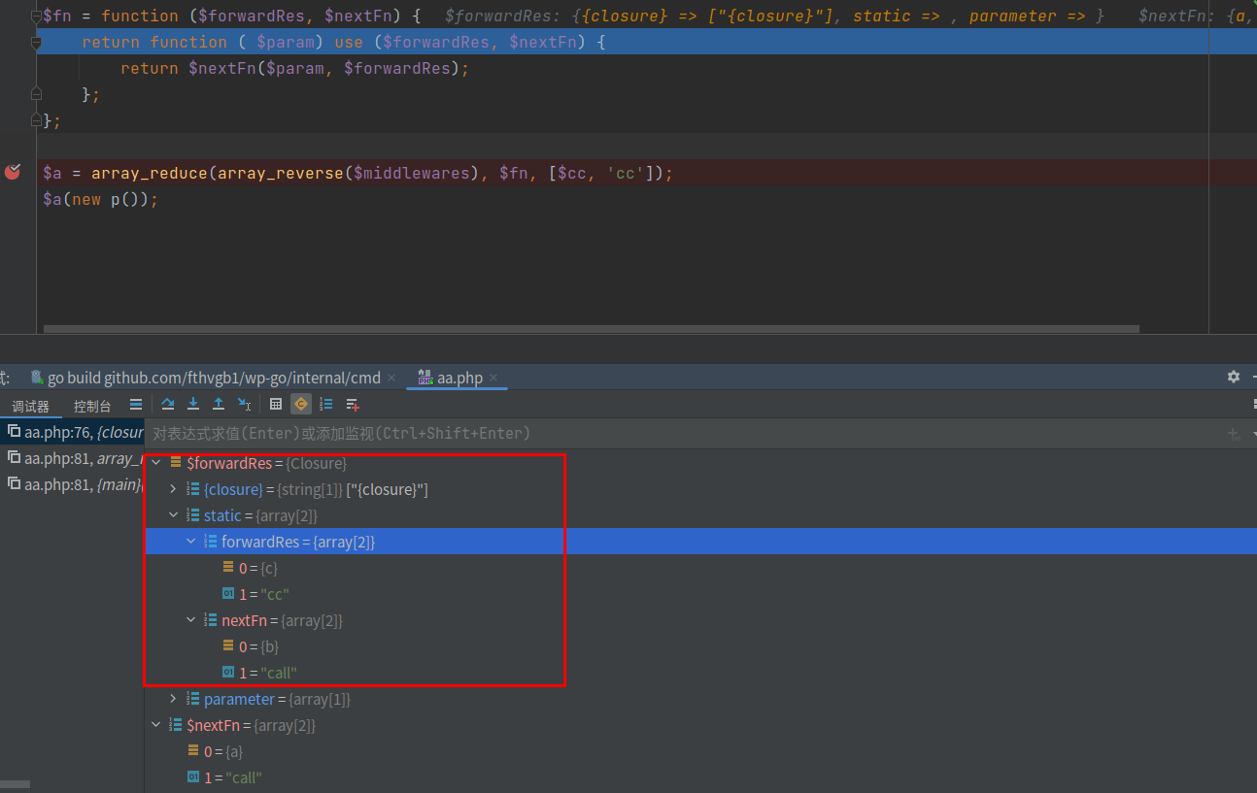Image resolution: width=1257 pixels, height=793 pixels.
Task: Select the aa.php debug session tab
Action: (x=459, y=378)
